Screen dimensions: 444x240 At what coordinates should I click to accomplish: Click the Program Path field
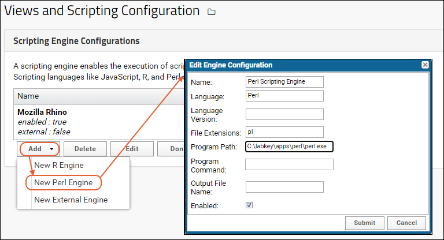pos(289,147)
